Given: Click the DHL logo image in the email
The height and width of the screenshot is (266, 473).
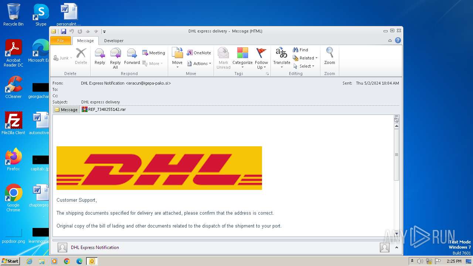Looking at the screenshot, I should tap(159, 168).
